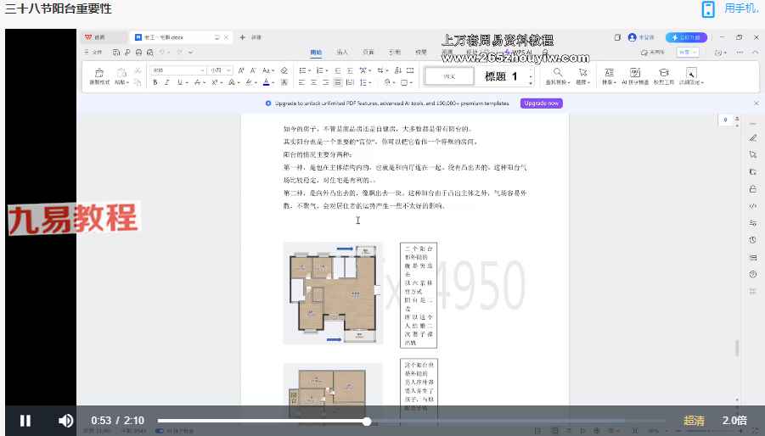The image size is (765, 436).
Task: Click the Find and Replace magnifier icon
Action: 558,73
